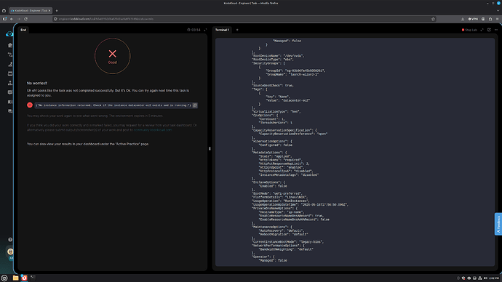
Task: Add a new terminal tab with plus
Action: tap(237, 30)
